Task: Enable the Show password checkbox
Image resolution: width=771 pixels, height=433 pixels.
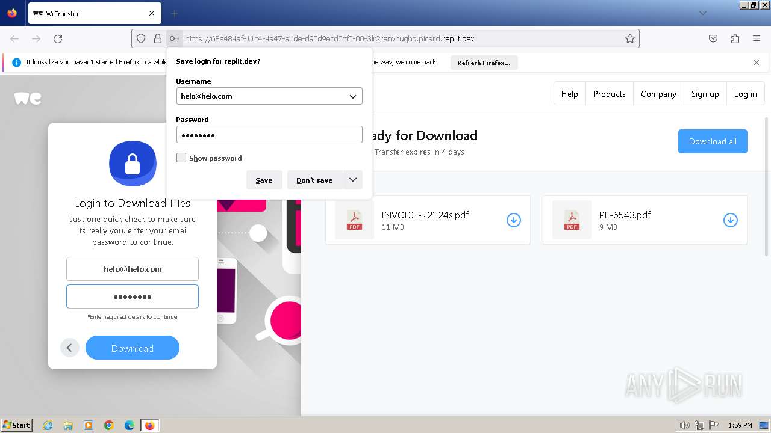Action: [x=181, y=158]
